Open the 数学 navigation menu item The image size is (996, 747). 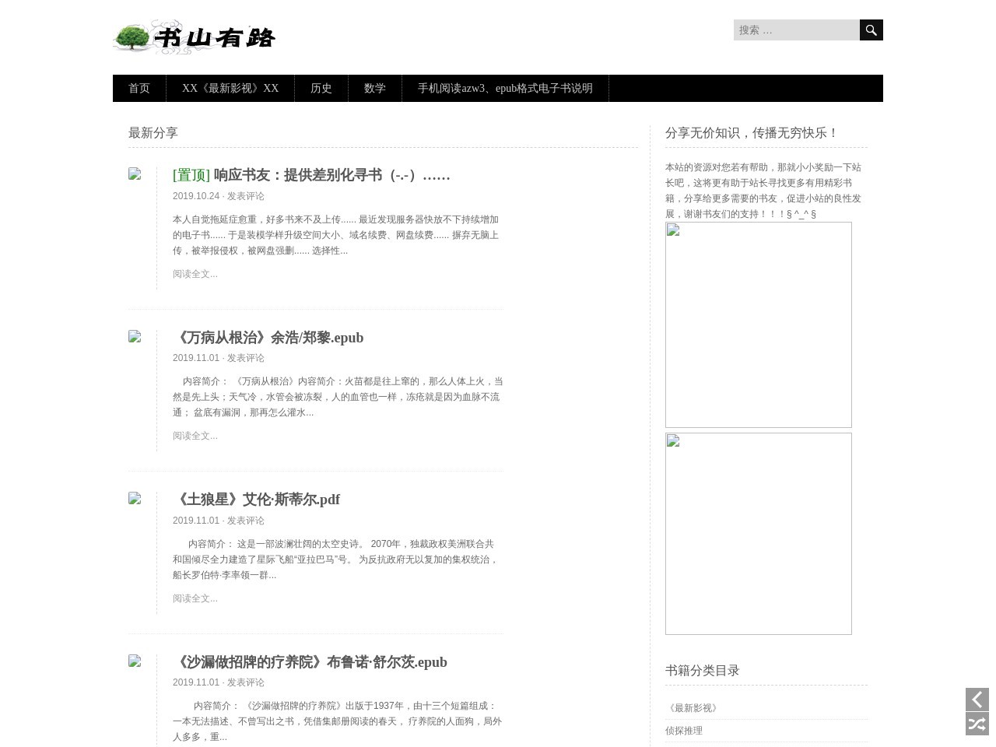pyautogui.click(x=374, y=89)
